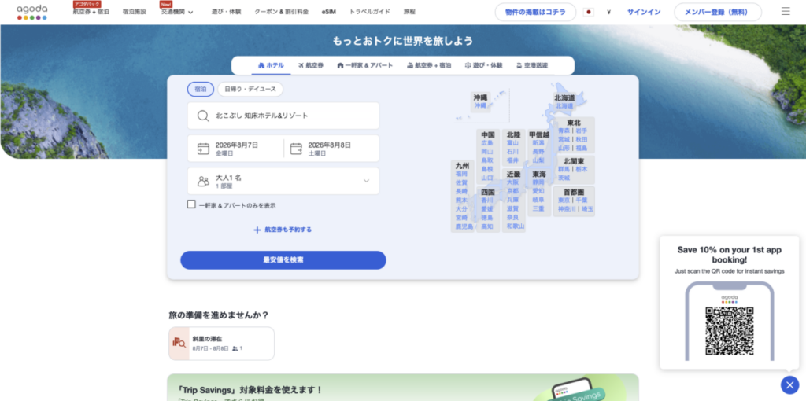Screen dimensions: 806x401
Task: Select 広島 in the 中国 region
Action: [x=487, y=143]
